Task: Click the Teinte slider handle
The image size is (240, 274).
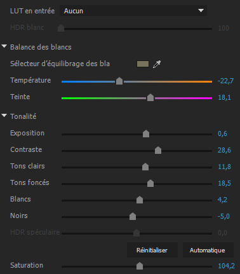Action: (x=150, y=97)
